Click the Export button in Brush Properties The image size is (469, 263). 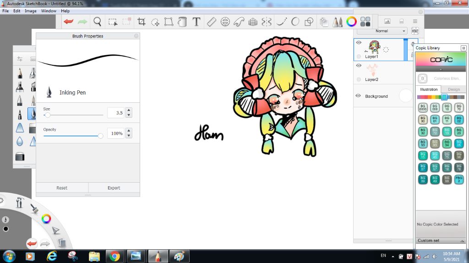coord(114,188)
